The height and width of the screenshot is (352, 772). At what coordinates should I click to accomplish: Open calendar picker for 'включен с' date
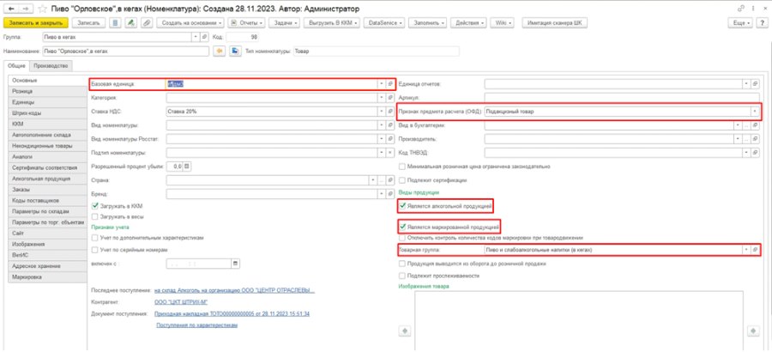[235, 264]
